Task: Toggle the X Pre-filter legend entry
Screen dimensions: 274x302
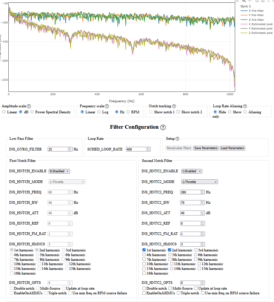Action: pos(257,11)
